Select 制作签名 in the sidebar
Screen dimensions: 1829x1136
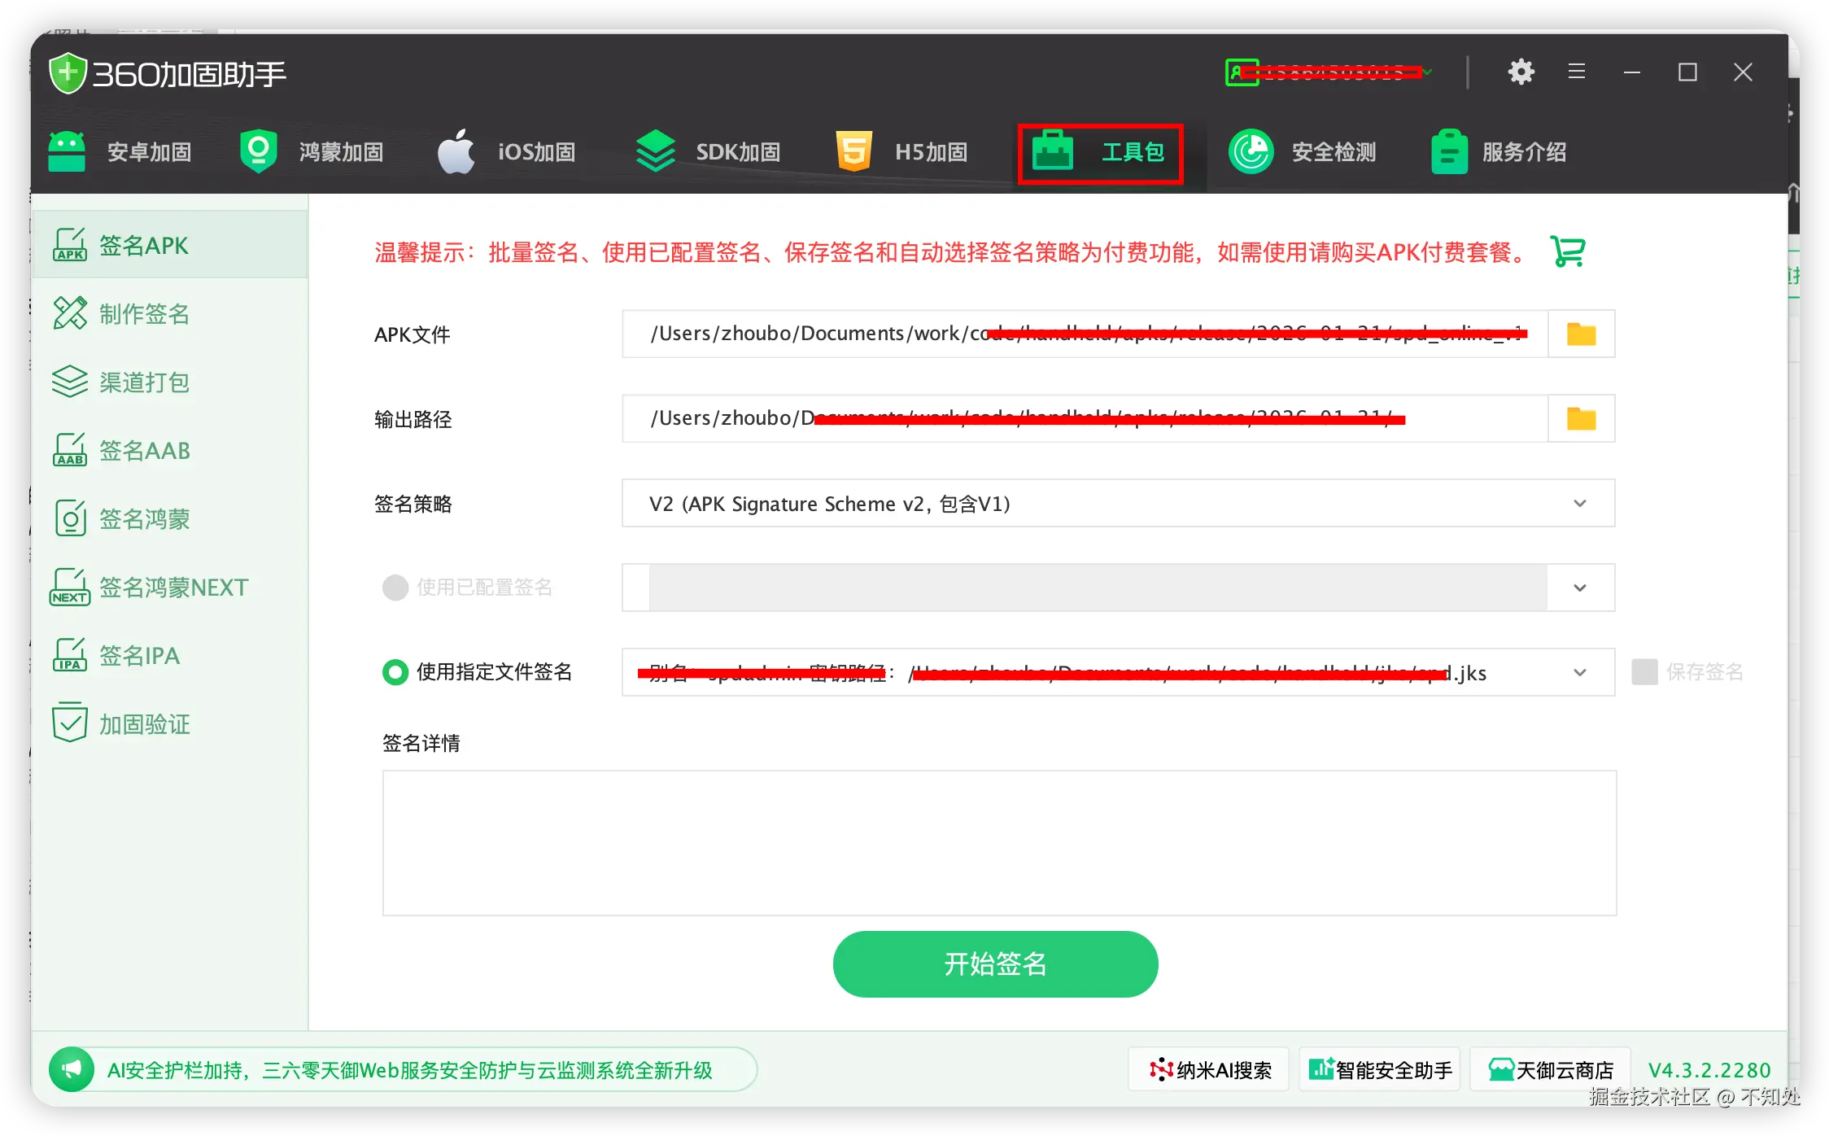coord(170,313)
